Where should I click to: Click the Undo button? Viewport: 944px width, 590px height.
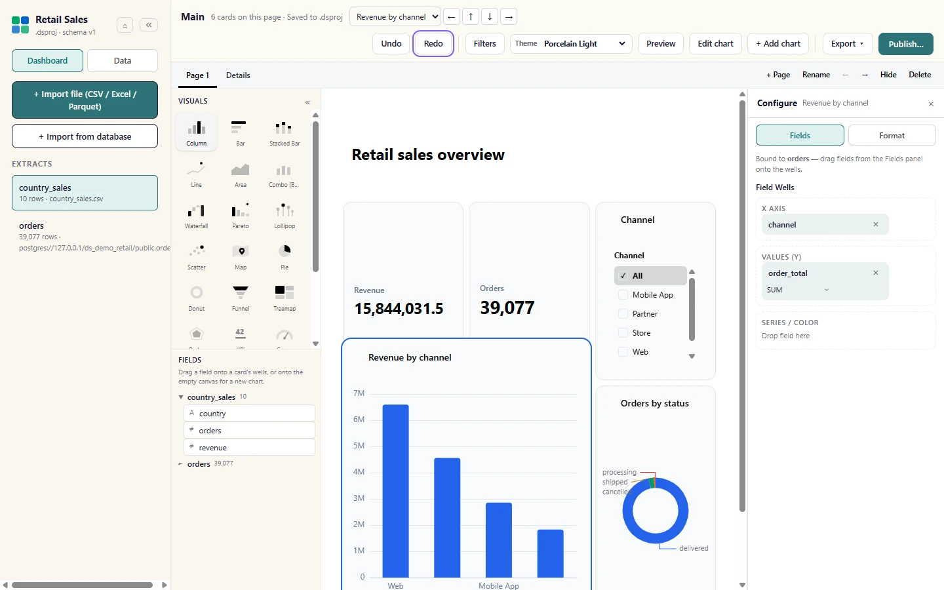391,44
